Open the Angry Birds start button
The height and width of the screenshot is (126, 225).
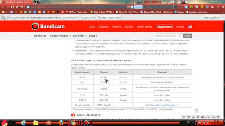[4, 123]
